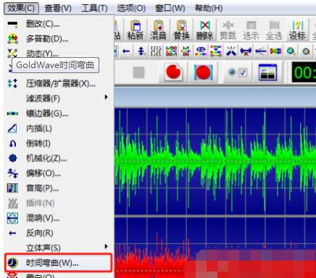Choose 内插(L) effect
Screen dimensions: 316x278
pos(59,128)
